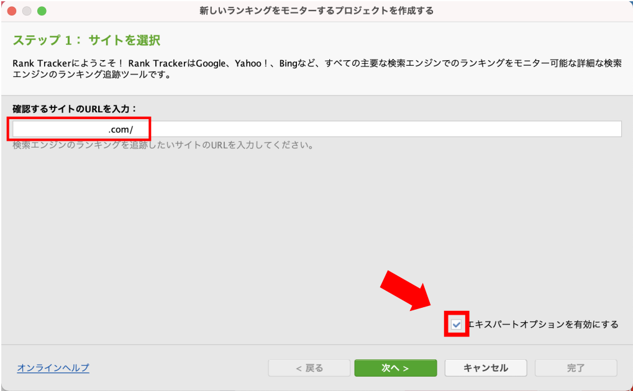This screenshot has width=633, height=391.
Task: Click the 完了 button
Action: (x=576, y=368)
